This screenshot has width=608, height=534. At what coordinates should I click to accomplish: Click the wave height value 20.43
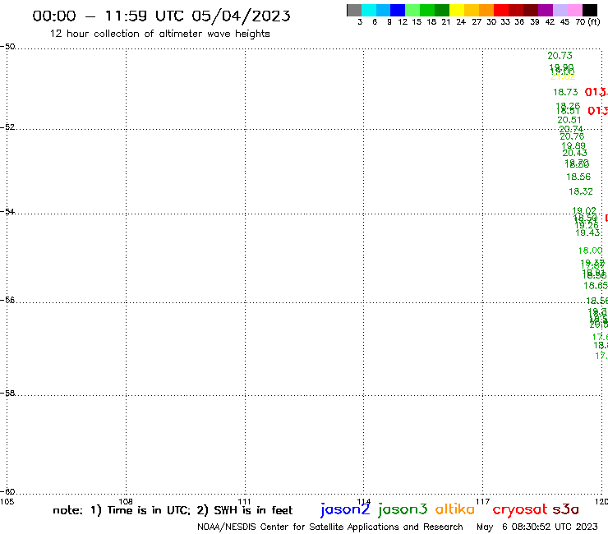click(574, 153)
